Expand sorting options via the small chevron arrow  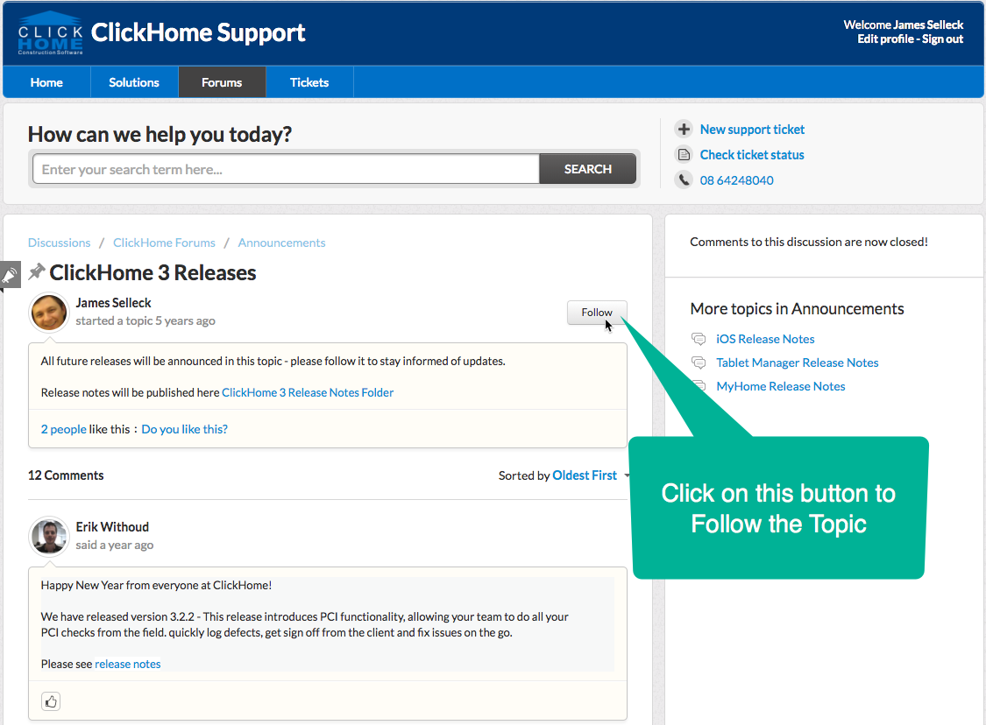click(628, 475)
